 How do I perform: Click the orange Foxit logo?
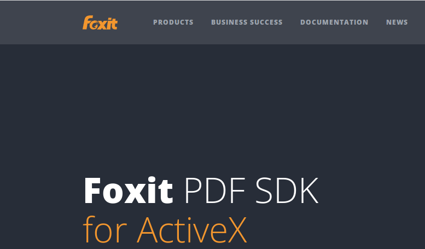(100, 22)
